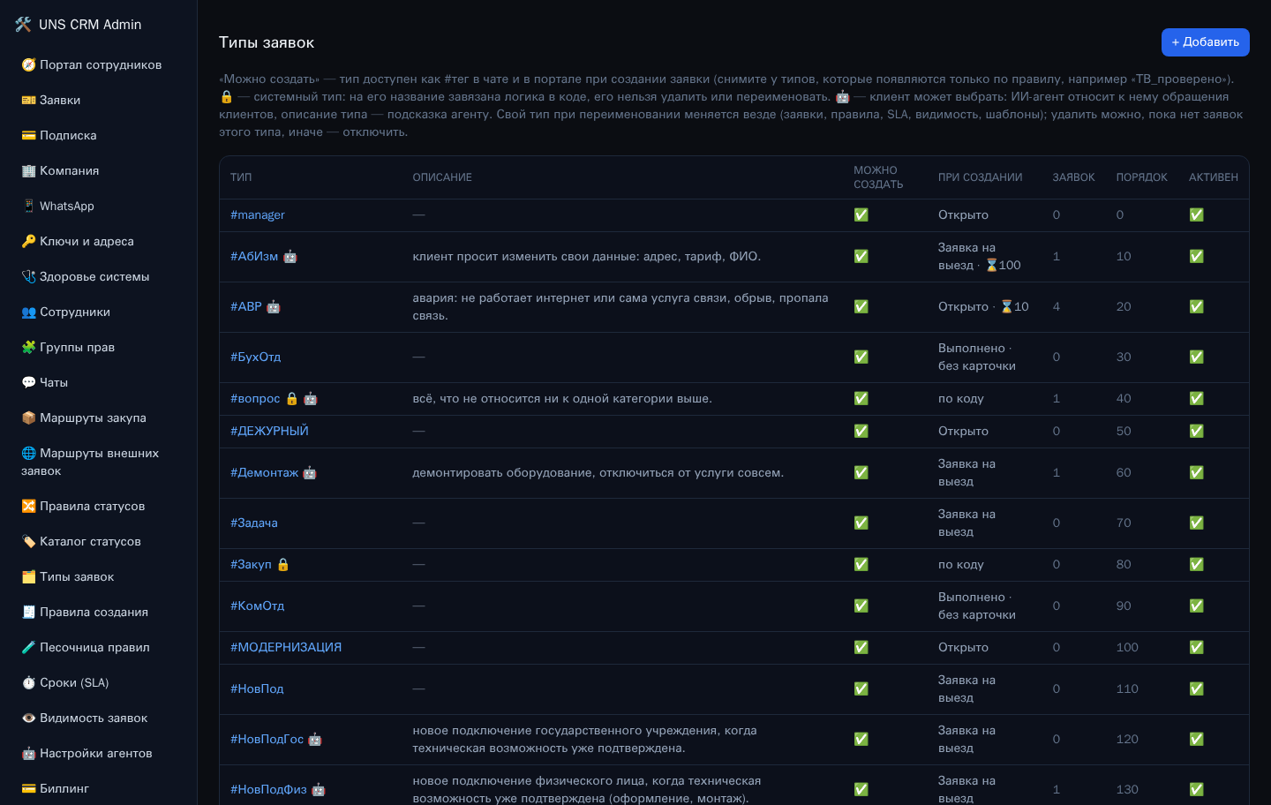This screenshot has height=805, width=1271.
Task: Click the puzzle icon beside Группы прав
Action: (x=28, y=347)
